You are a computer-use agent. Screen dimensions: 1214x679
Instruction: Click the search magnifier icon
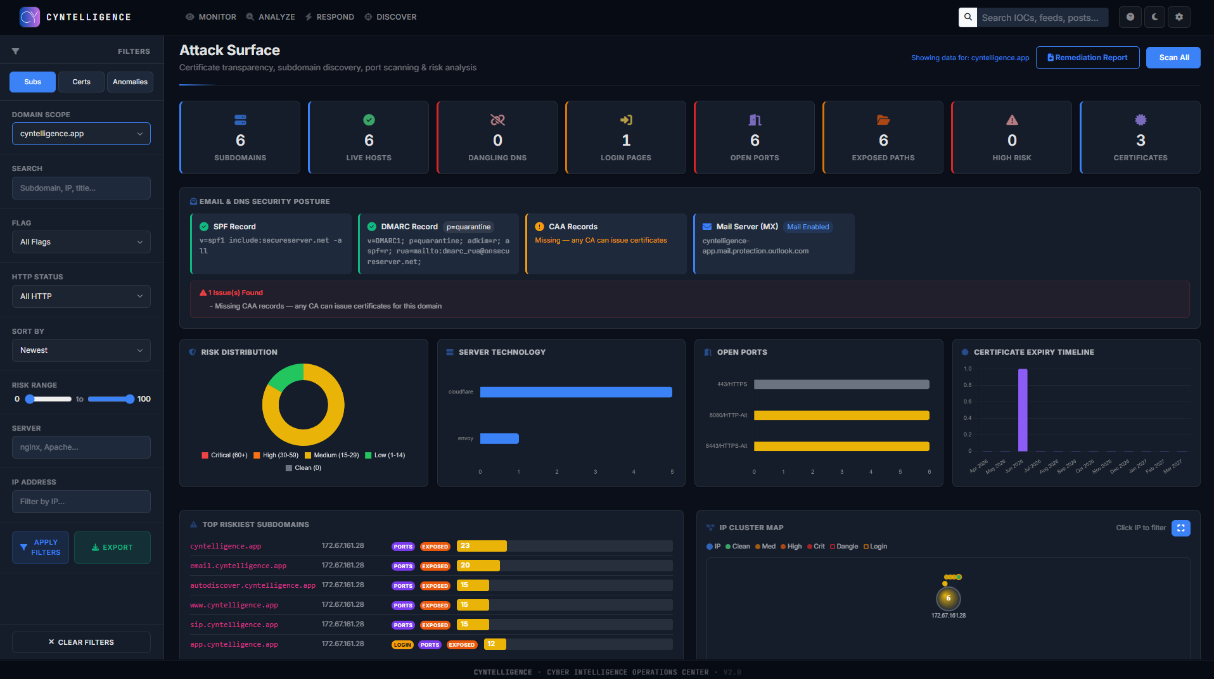968,17
